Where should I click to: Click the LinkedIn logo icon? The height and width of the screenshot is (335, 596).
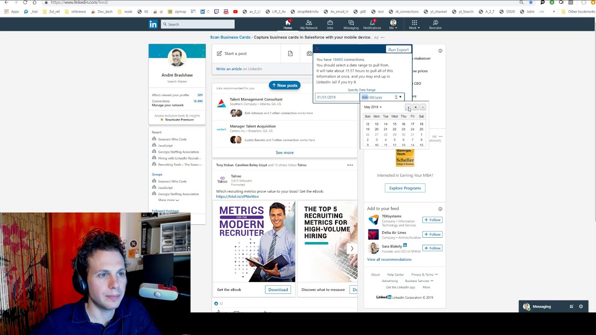(153, 24)
